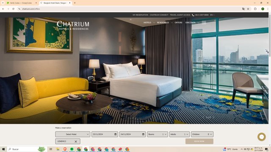This screenshot has height=152, width=271.
Task: Bookmark this page with the star icon
Action: (x=248, y=9)
